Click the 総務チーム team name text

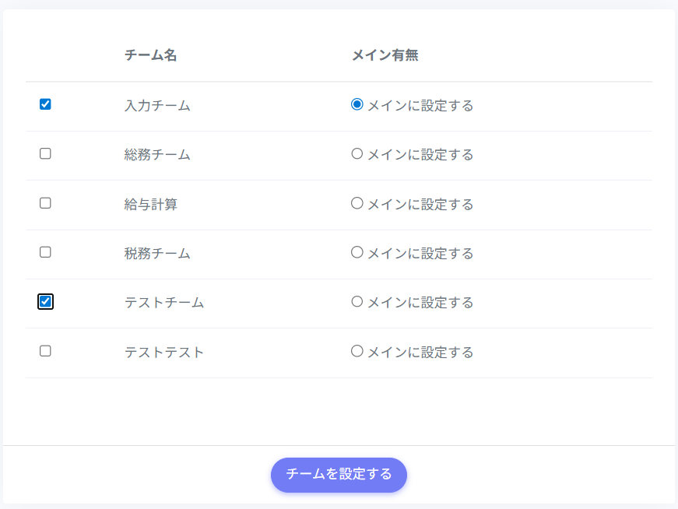point(157,155)
